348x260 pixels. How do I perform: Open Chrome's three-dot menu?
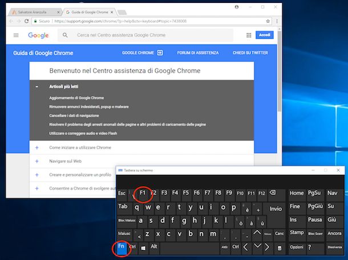tap(277, 21)
